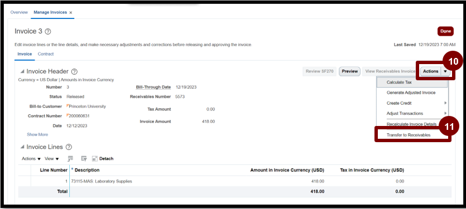Open the View menu in lines toolbar
This screenshot has width=466, height=209.
click(x=52, y=158)
